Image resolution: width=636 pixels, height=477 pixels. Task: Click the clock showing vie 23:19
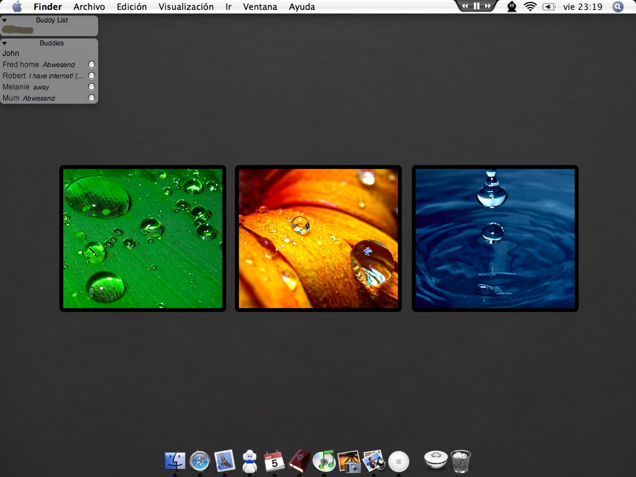583,7
